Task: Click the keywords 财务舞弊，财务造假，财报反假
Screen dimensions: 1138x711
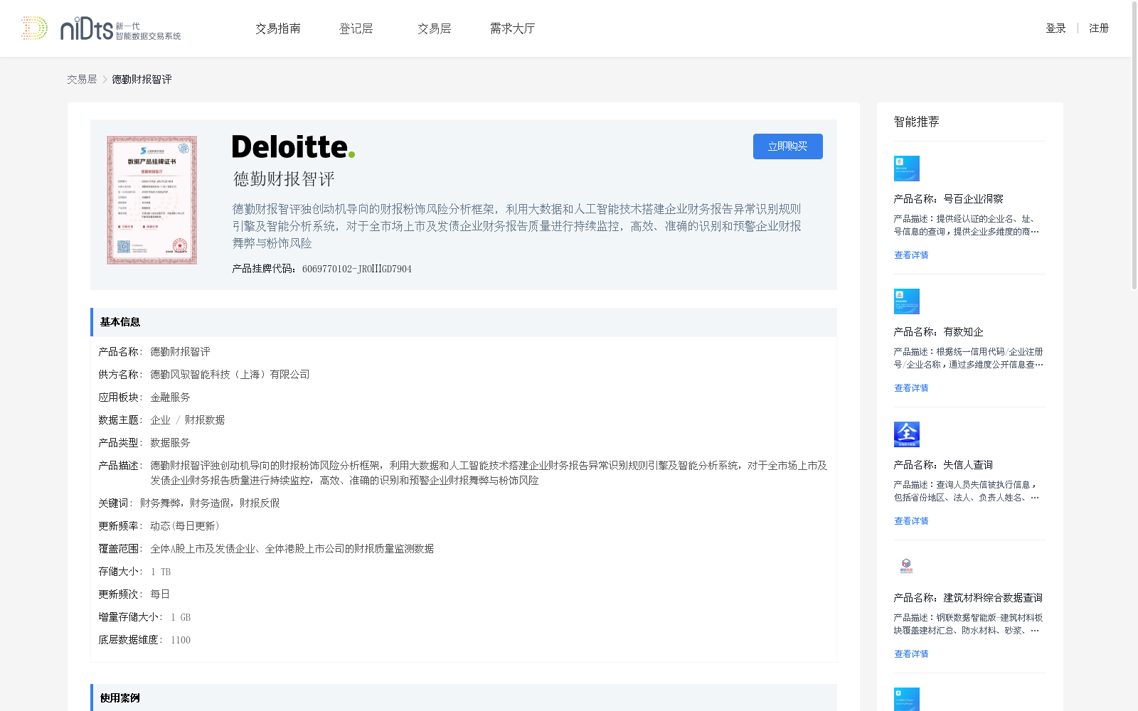Action: click(x=210, y=503)
